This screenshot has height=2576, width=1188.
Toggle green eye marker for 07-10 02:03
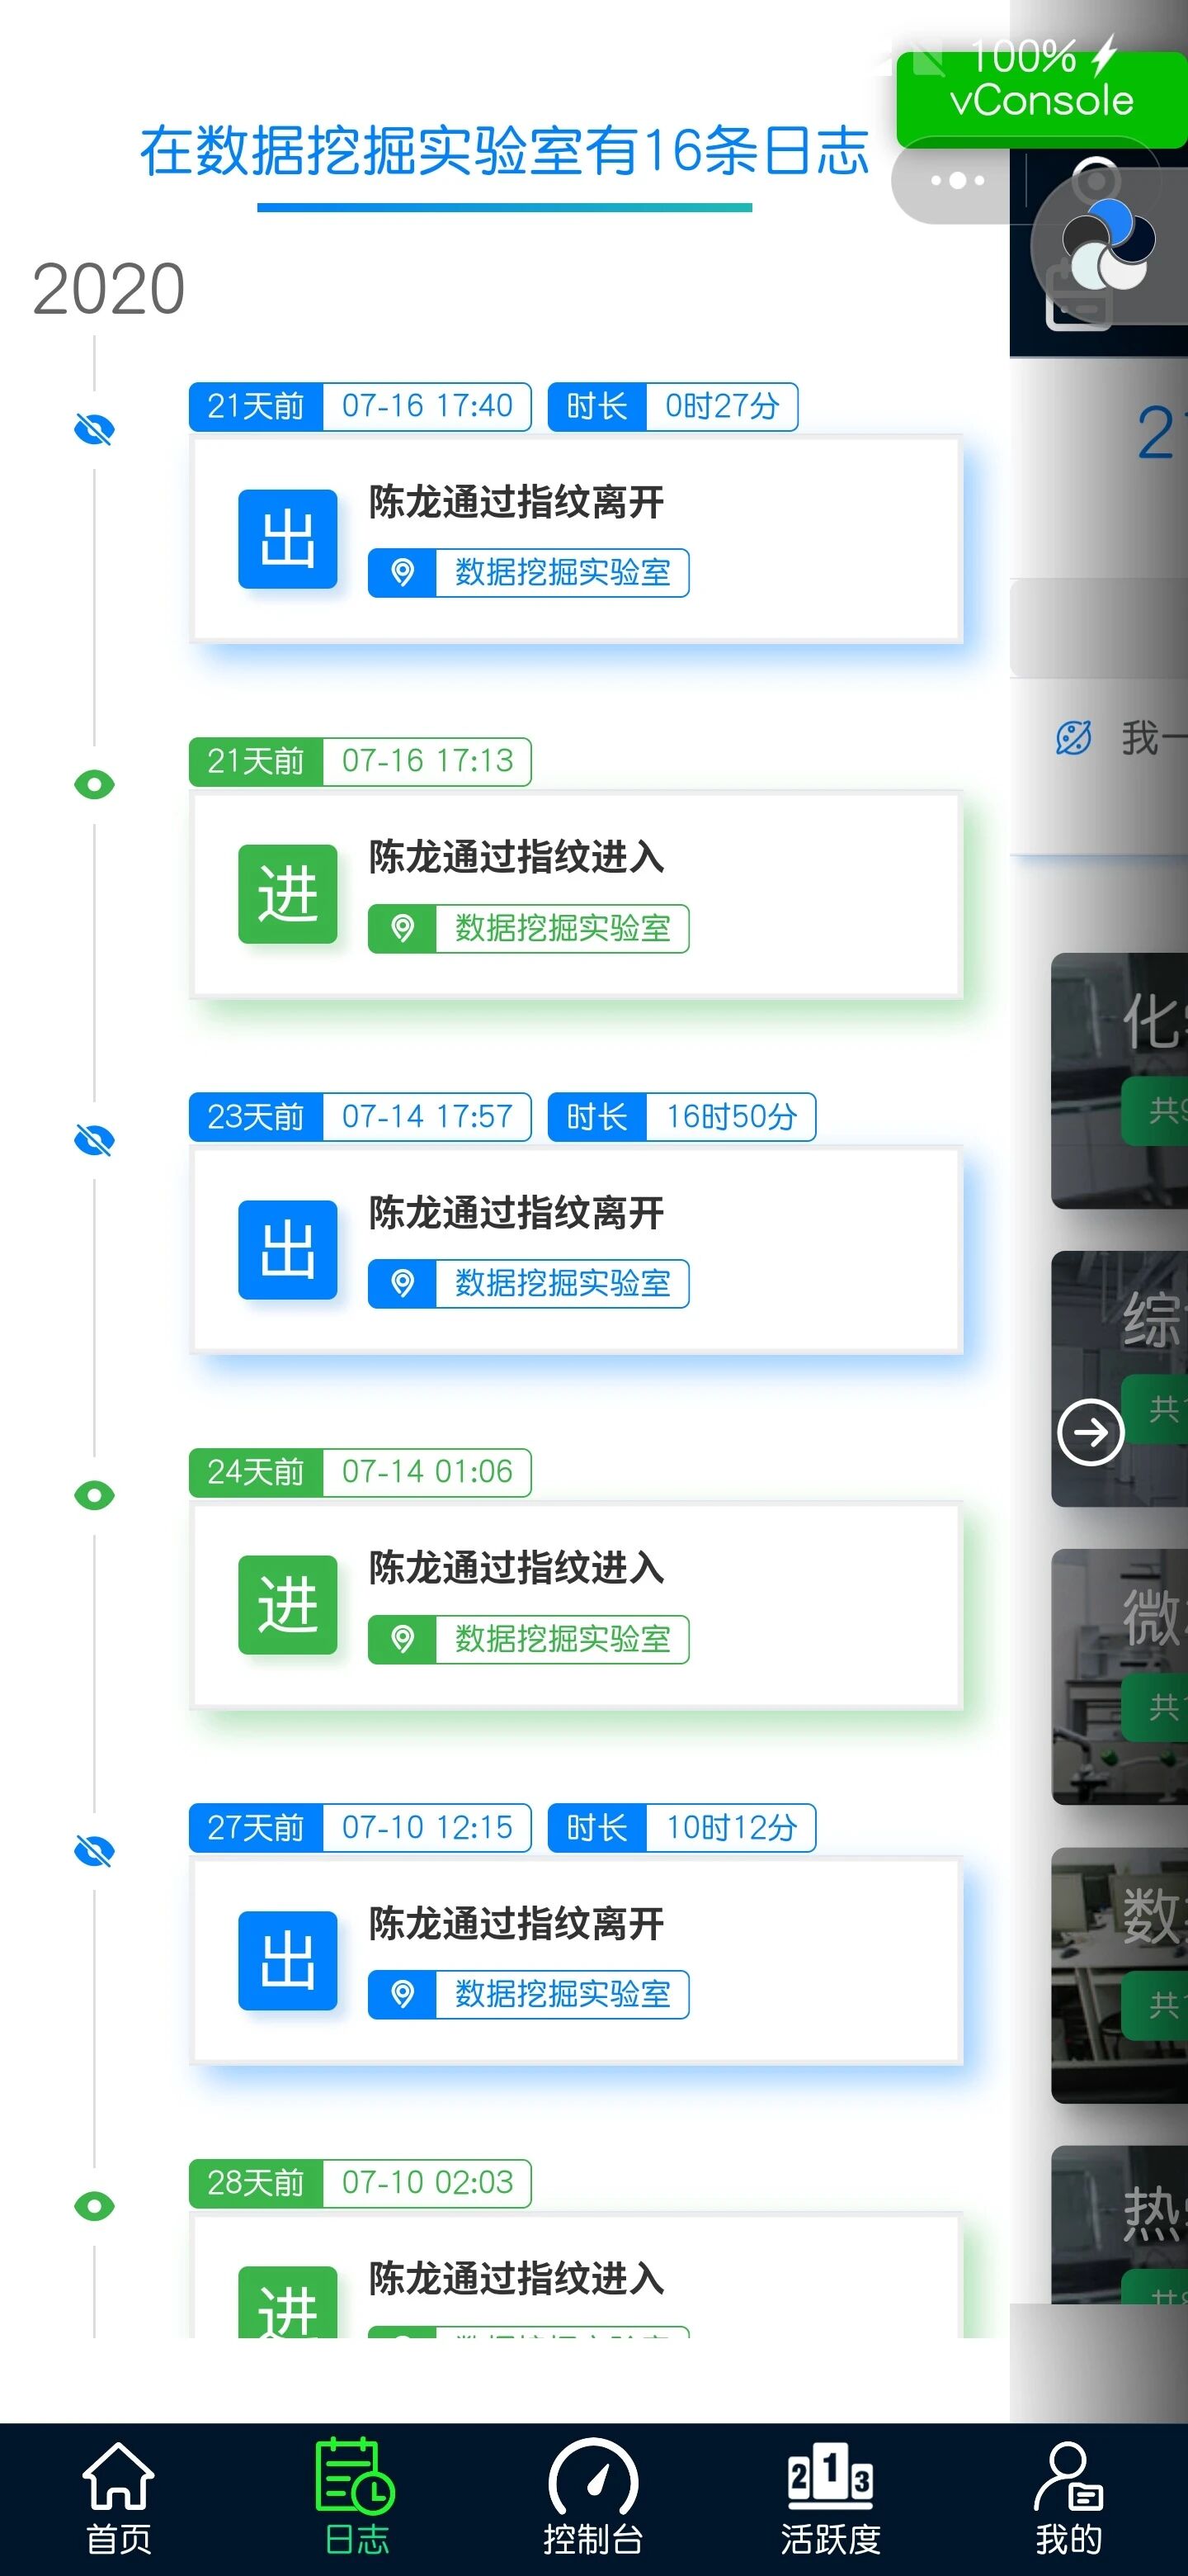coord(94,2206)
